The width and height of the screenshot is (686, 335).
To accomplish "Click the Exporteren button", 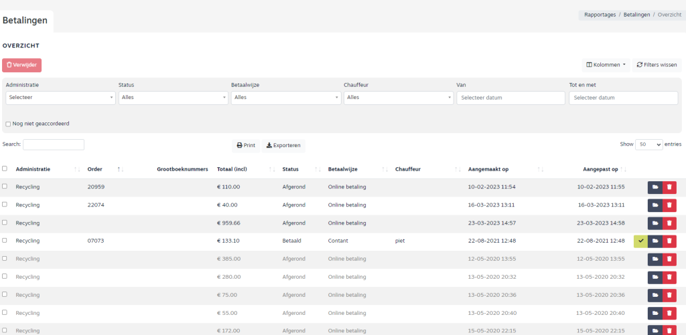I will (x=283, y=145).
